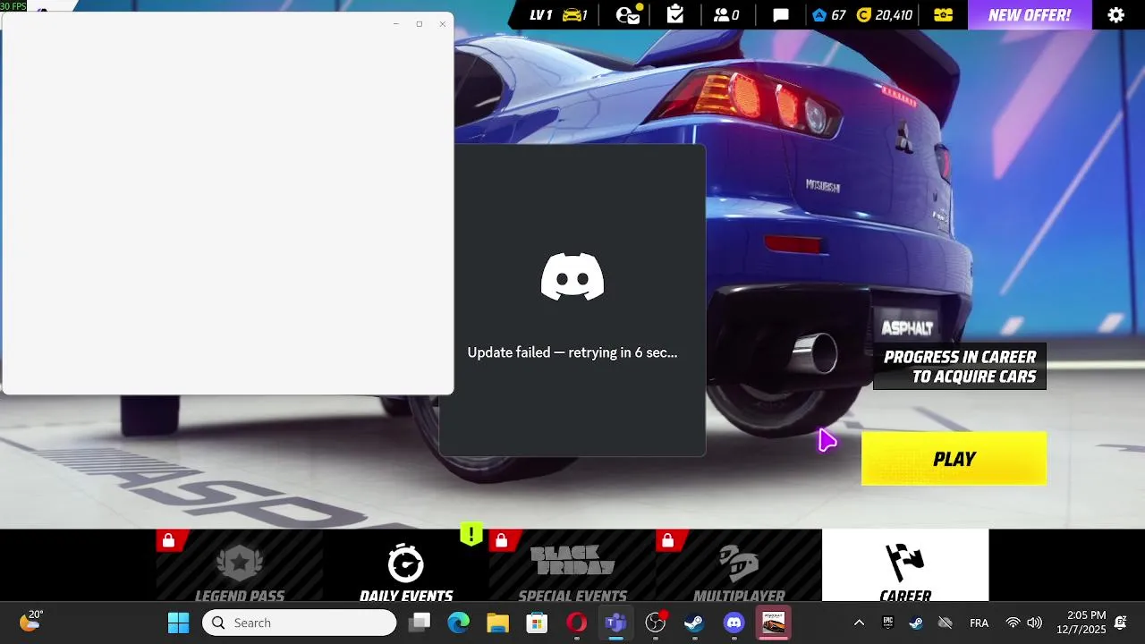Switch to Discord on the taskbar
The image size is (1145, 644).
click(x=734, y=623)
